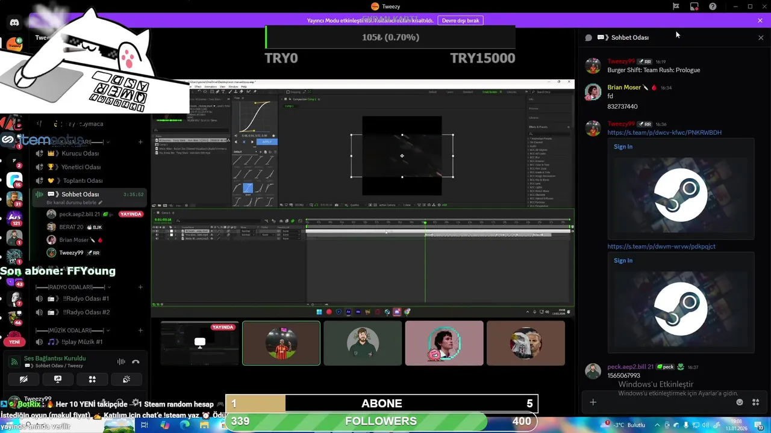
Task: Click the Devre dışı bırak button
Action: (x=461, y=20)
